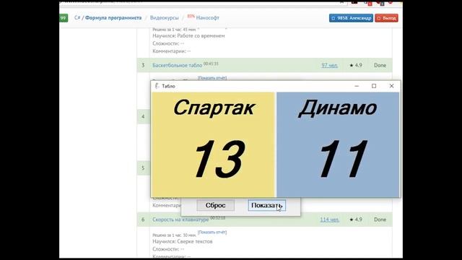The height and width of the screenshot is (260, 462).
Task: Click the Спартак team name label
Action: pyautogui.click(x=214, y=108)
